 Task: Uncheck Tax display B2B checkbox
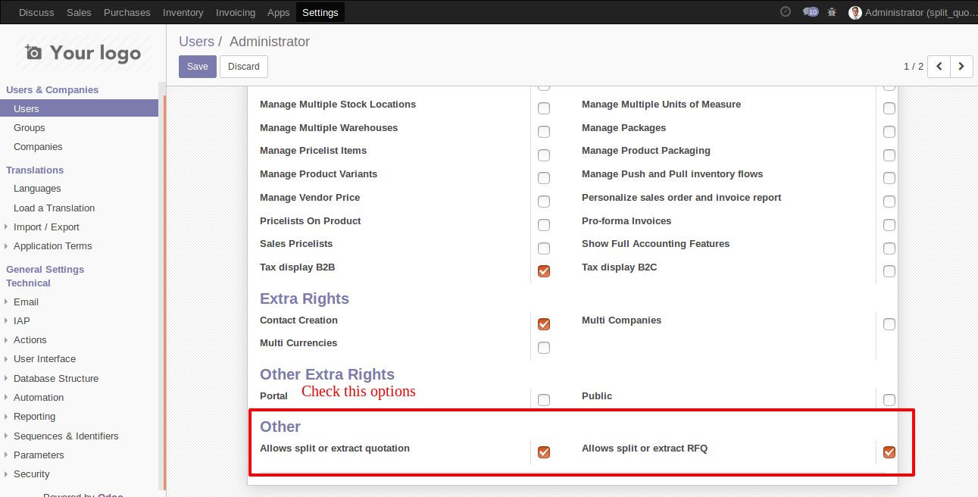coord(544,271)
